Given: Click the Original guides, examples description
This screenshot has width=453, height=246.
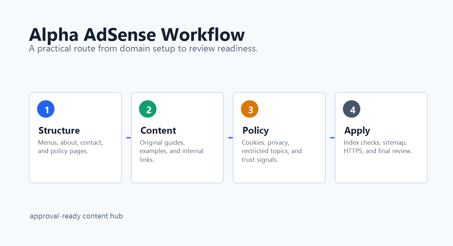Looking at the screenshot, I should [171, 151].
